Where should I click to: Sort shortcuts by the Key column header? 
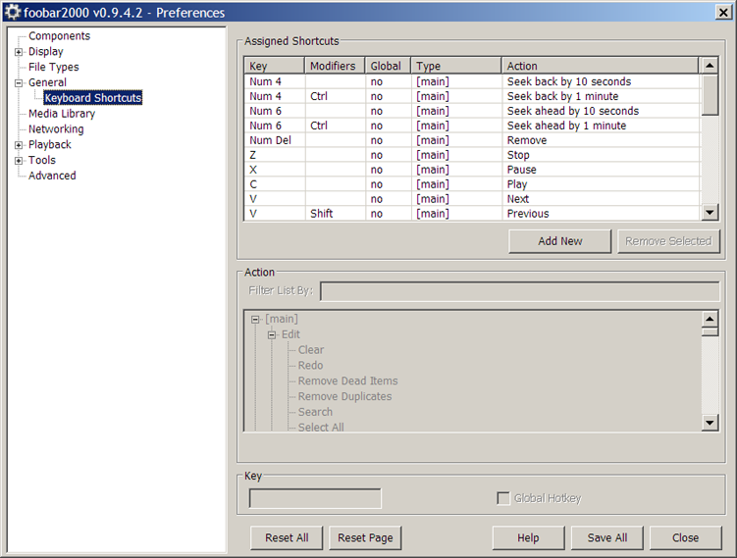274,66
